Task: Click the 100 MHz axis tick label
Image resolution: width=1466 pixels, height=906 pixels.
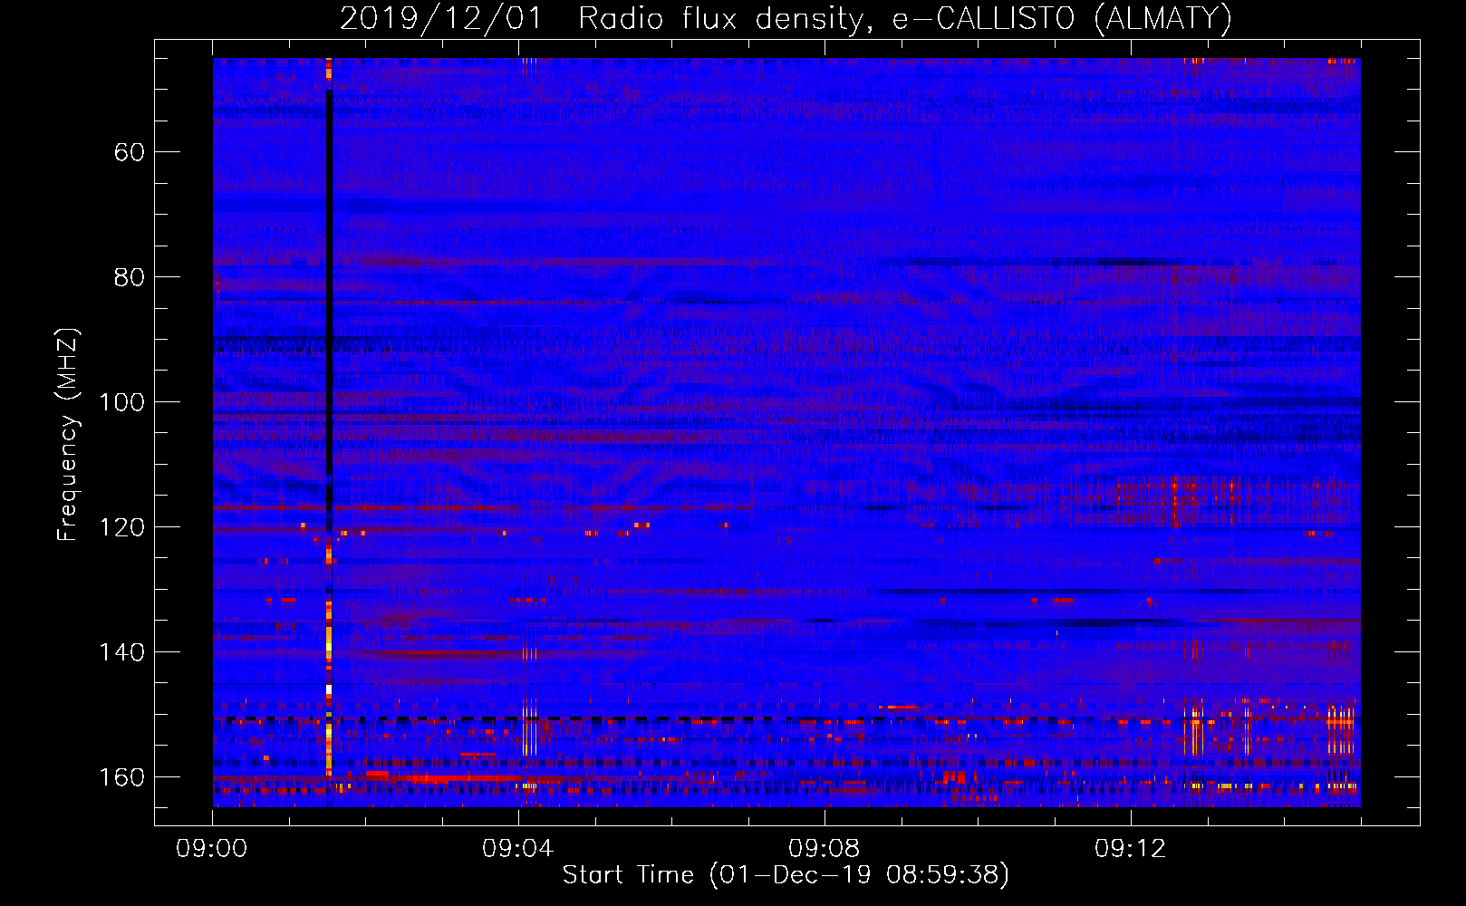Action: [121, 402]
